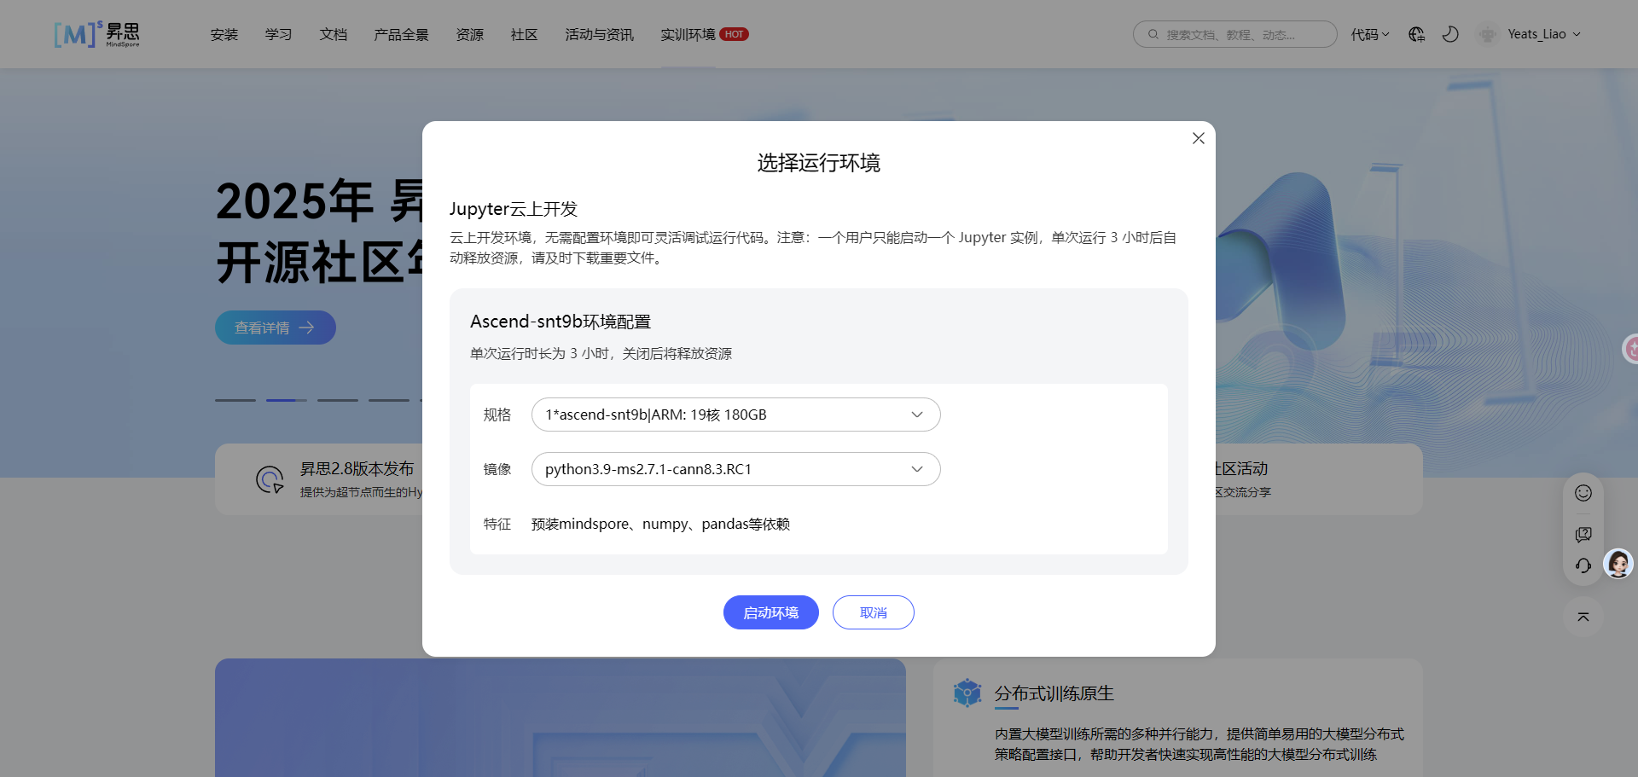Open the 社区 menu item

[525, 35]
